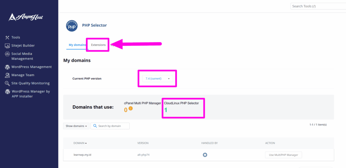
Task: Sort by DOMAIN column arrow
Action: click(x=86, y=143)
